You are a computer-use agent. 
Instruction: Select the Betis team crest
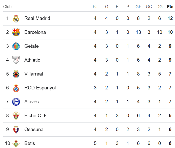tap(16, 143)
